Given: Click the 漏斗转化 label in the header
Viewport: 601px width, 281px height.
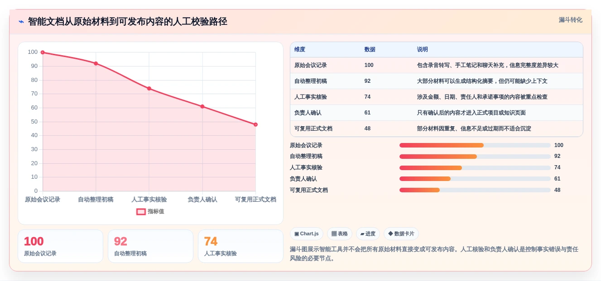Looking at the screenshot, I should 570,20.
